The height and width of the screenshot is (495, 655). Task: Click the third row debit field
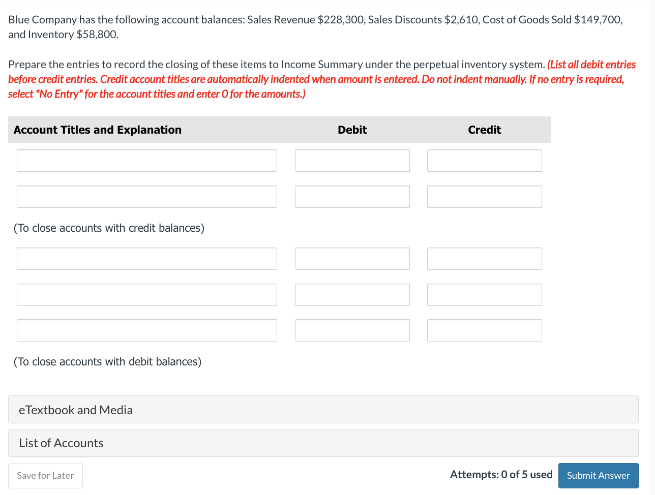coord(352,258)
